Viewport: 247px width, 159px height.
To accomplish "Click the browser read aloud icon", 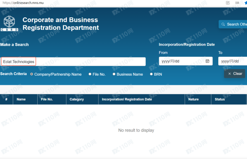I will tap(237, 3).
